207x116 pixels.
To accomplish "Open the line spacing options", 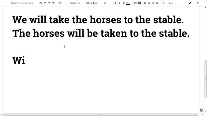I will (x=163, y=3).
